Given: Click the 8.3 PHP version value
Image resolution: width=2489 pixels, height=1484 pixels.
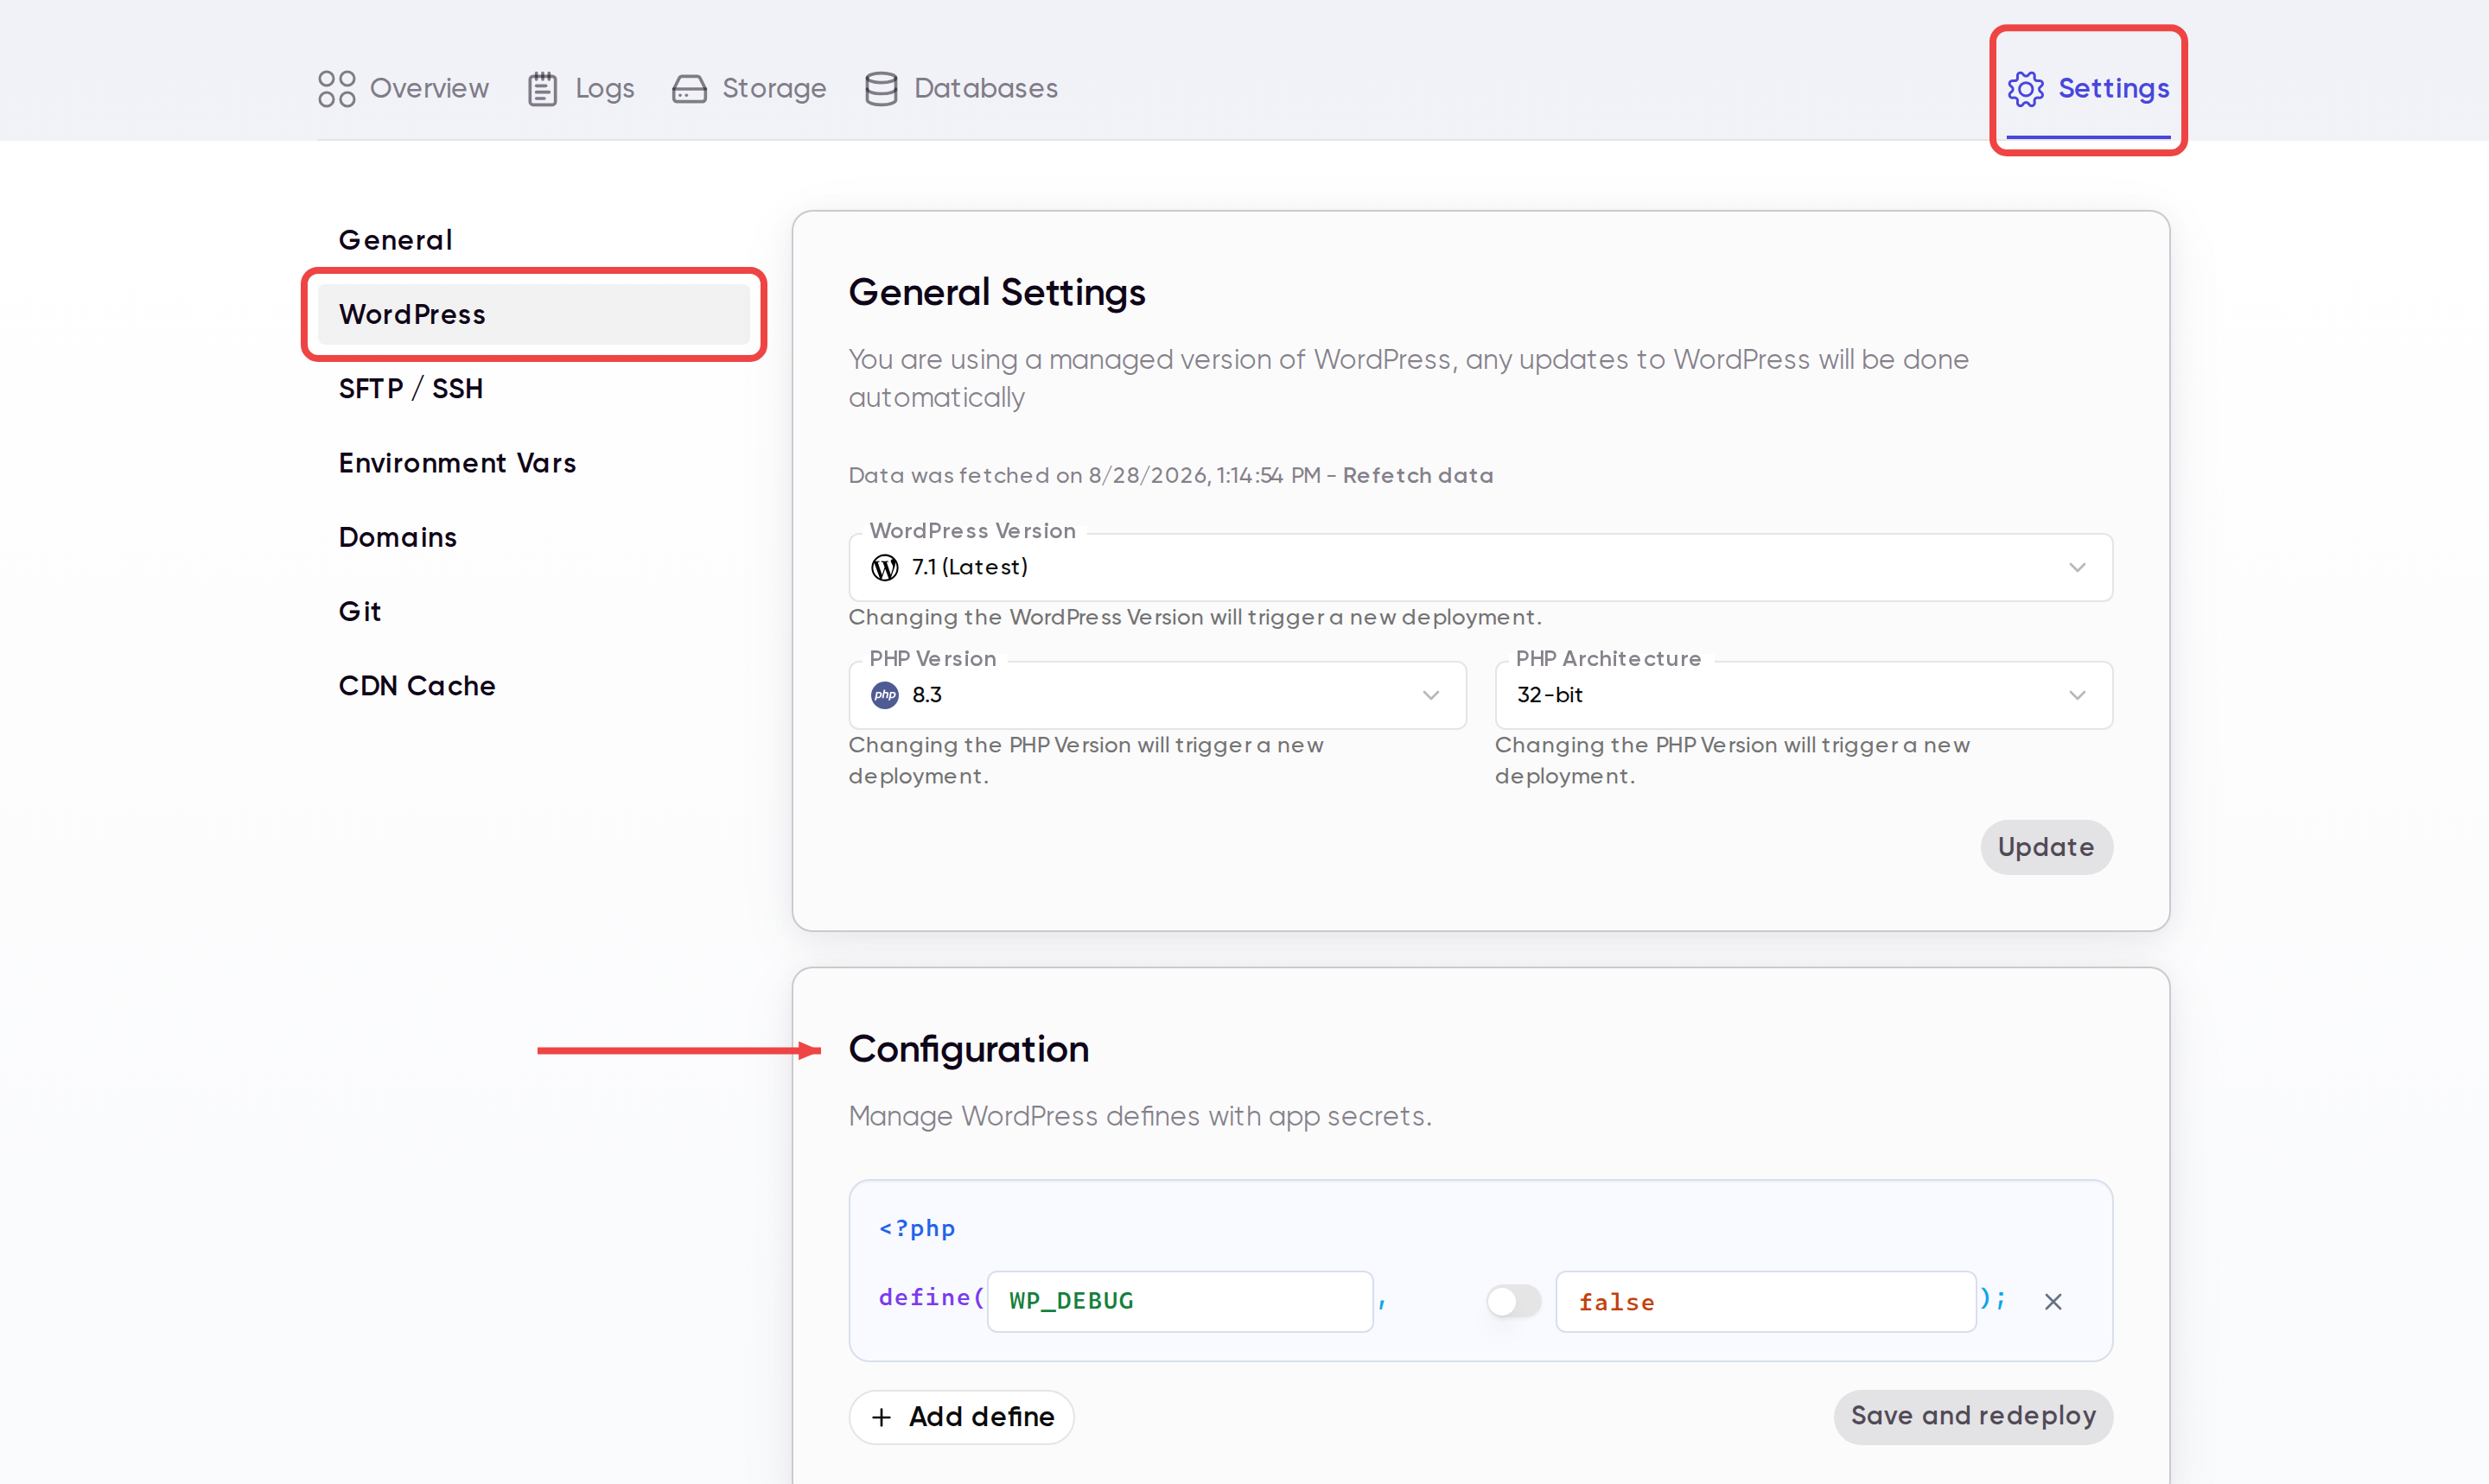Looking at the screenshot, I should 927,695.
